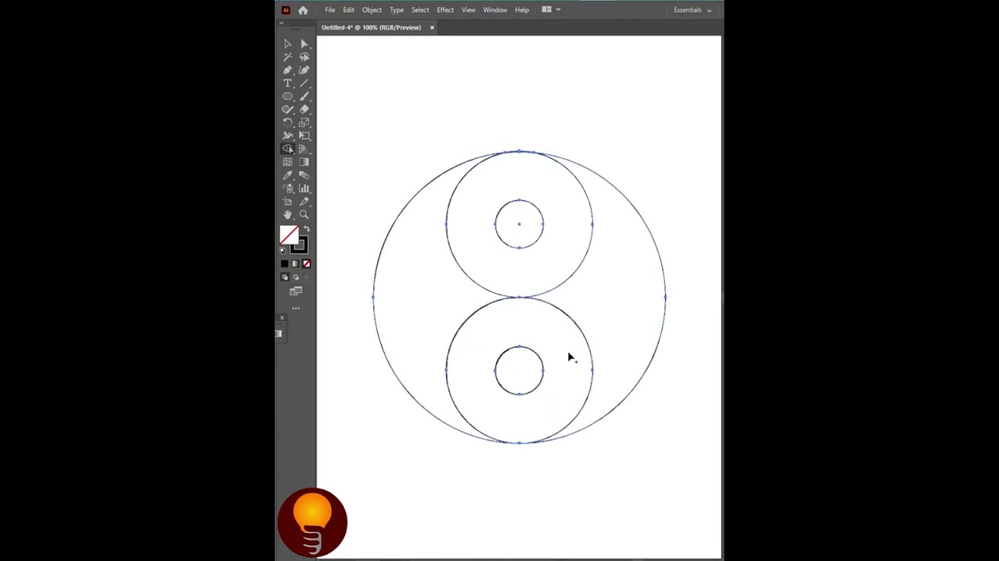Viewport: 999px width, 561px height.
Task: Select the Gradient tool
Action: 304,162
